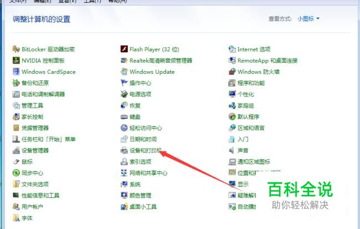This screenshot has width=360, height=229.
Task: Open the 疑难解答 troubleshooting icon
Action: click(232, 195)
